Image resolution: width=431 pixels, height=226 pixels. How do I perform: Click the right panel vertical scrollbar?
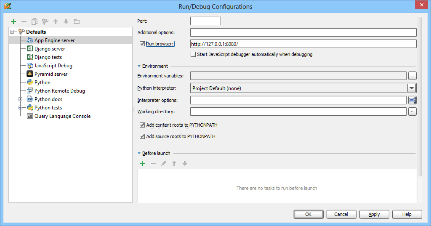[x=420, y=97]
